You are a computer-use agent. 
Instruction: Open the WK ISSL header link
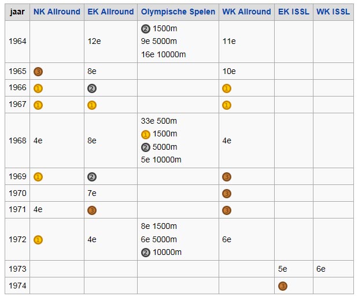click(x=333, y=12)
